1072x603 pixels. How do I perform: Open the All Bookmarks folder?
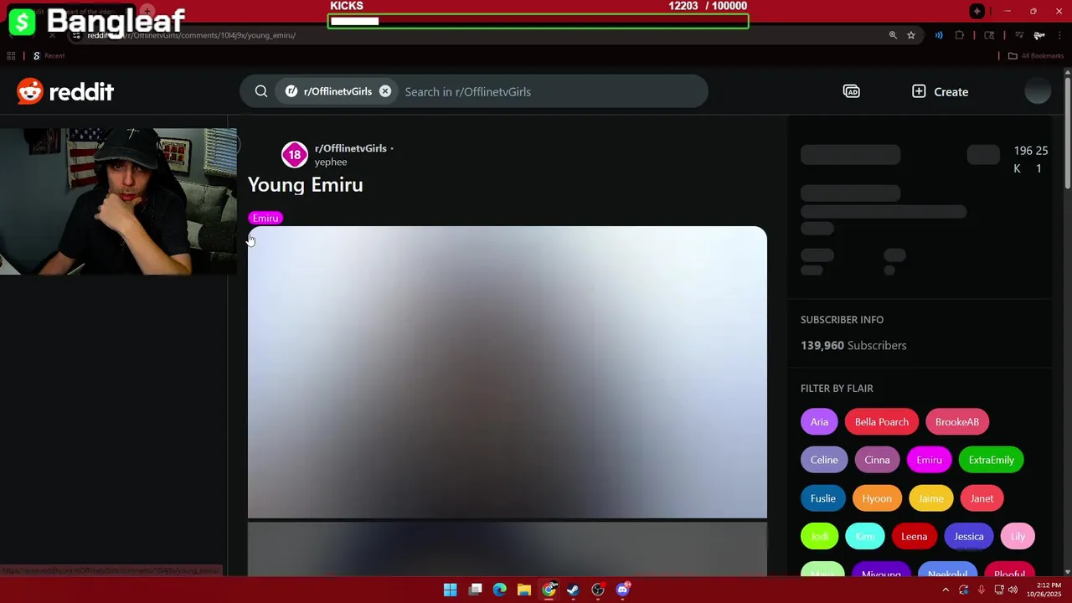(1035, 55)
